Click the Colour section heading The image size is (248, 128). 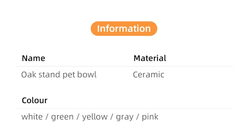(35, 101)
